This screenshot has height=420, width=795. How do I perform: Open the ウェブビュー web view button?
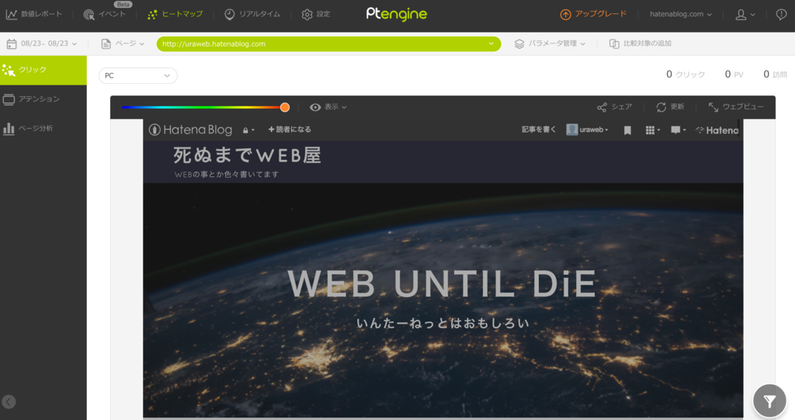736,107
